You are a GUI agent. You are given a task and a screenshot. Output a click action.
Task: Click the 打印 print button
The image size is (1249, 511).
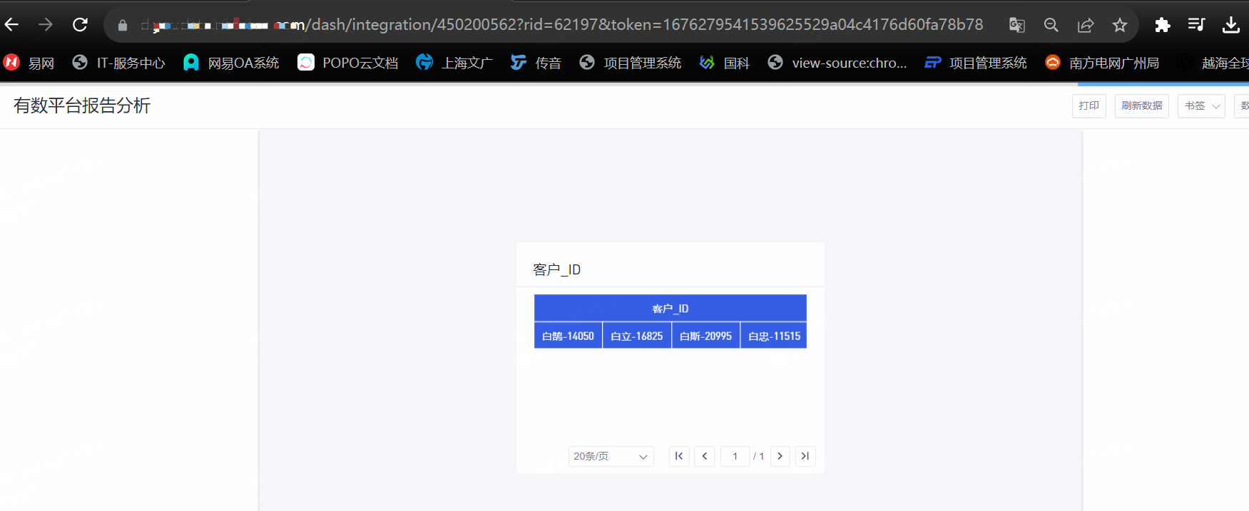1089,105
